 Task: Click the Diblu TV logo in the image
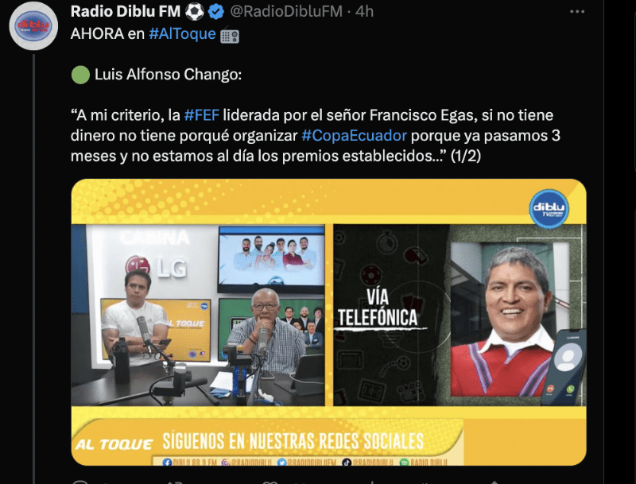tap(549, 209)
